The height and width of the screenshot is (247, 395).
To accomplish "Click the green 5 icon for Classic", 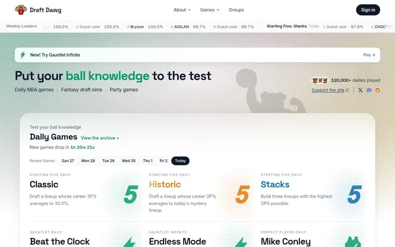I will point(131,195).
